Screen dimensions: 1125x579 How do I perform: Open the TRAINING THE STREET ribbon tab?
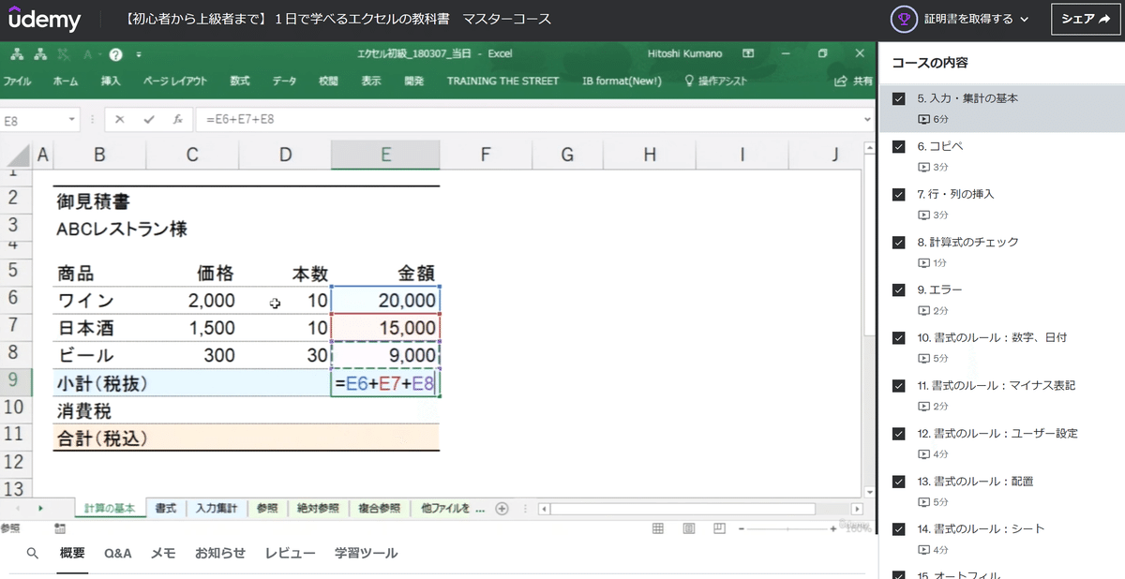(x=502, y=81)
